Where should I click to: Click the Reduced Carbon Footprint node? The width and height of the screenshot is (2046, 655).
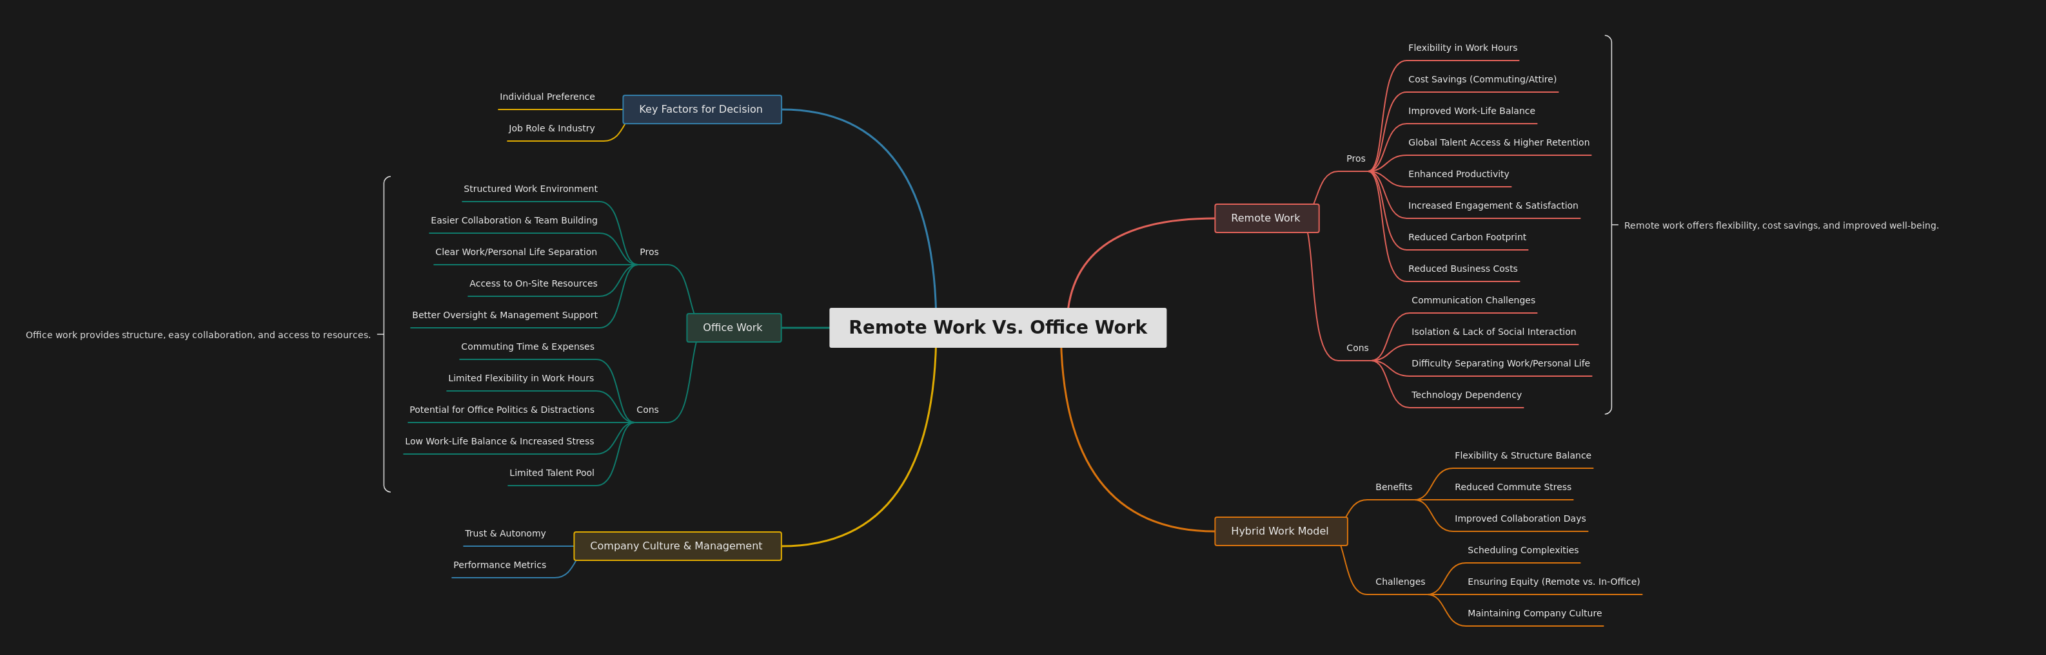pyautogui.click(x=1466, y=236)
